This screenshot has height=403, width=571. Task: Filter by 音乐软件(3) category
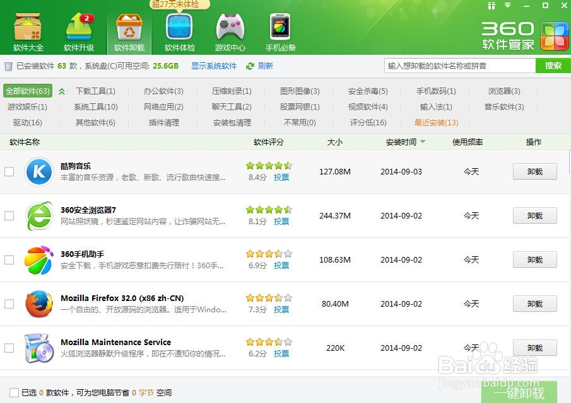[504, 107]
